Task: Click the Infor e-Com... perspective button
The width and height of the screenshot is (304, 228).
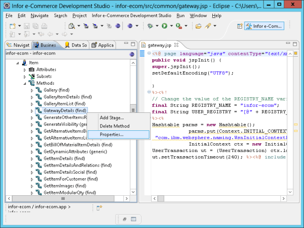Action: coord(264,26)
